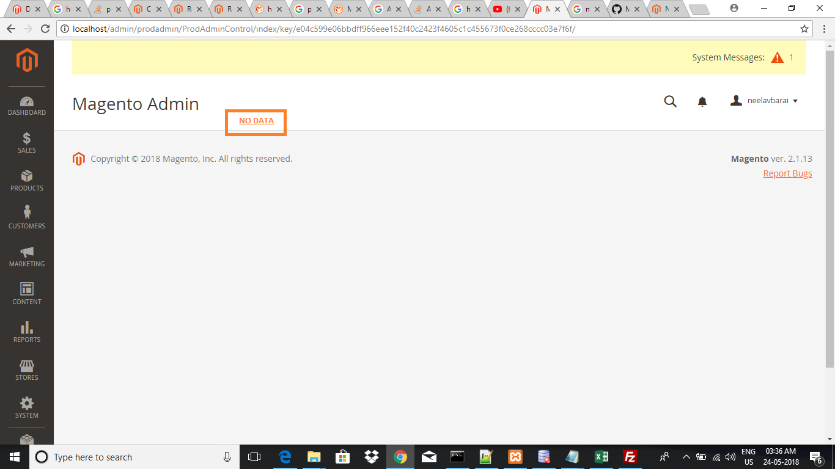Open the System Messages warning
The width and height of the screenshot is (835, 469).
coord(777,57)
